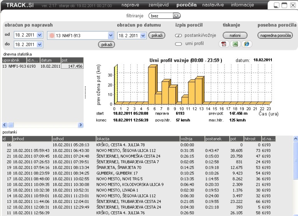Open the nastavitve menu
298x216 pixels.
pyautogui.click(x=213, y=5)
